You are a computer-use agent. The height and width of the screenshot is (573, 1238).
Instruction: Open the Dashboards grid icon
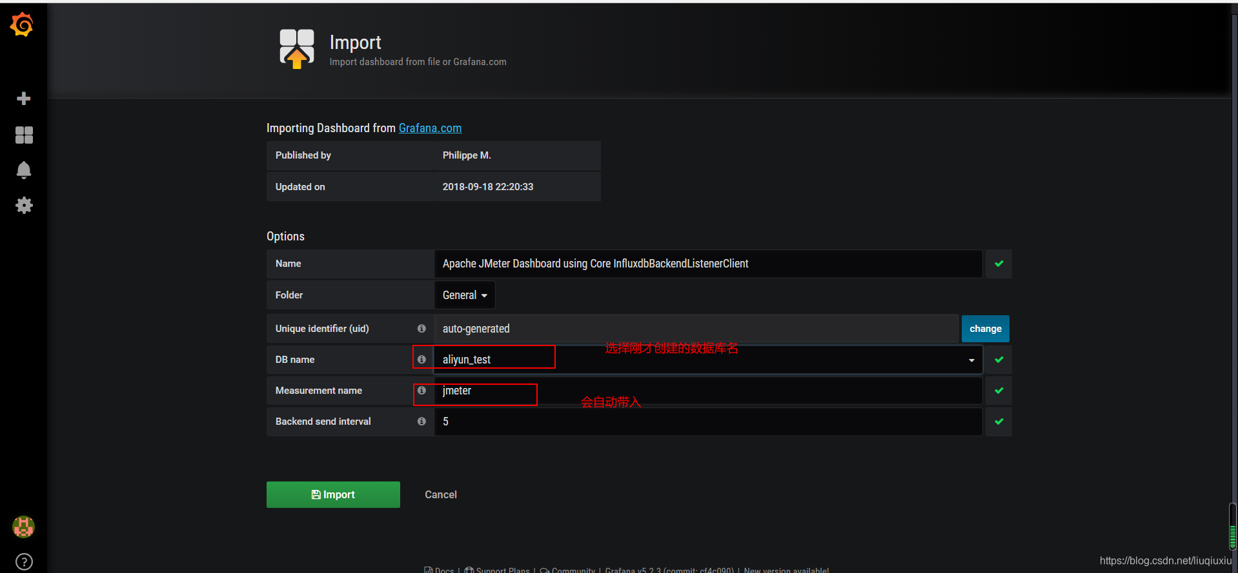[24, 135]
